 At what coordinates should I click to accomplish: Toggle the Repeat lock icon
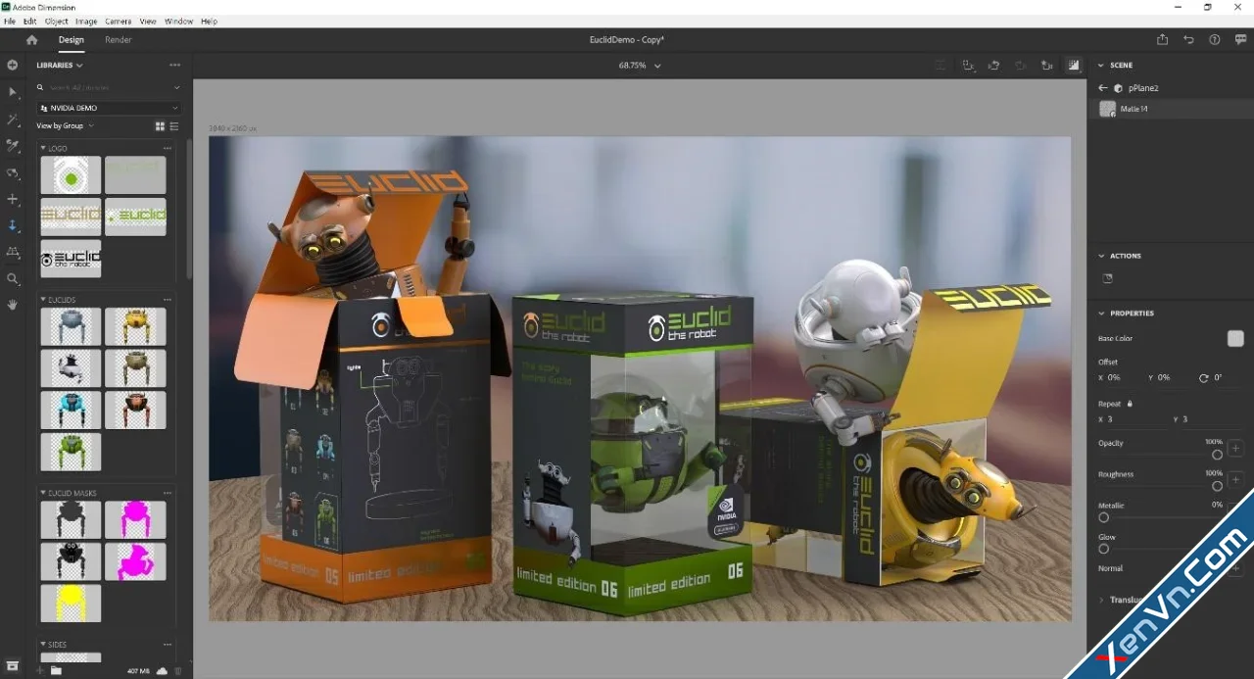tap(1130, 404)
